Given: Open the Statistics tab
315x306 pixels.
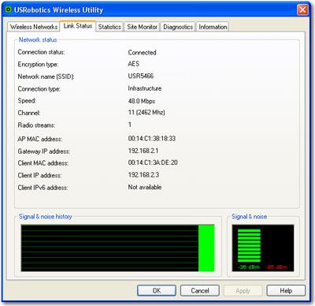Looking at the screenshot, I should (109, 27).
